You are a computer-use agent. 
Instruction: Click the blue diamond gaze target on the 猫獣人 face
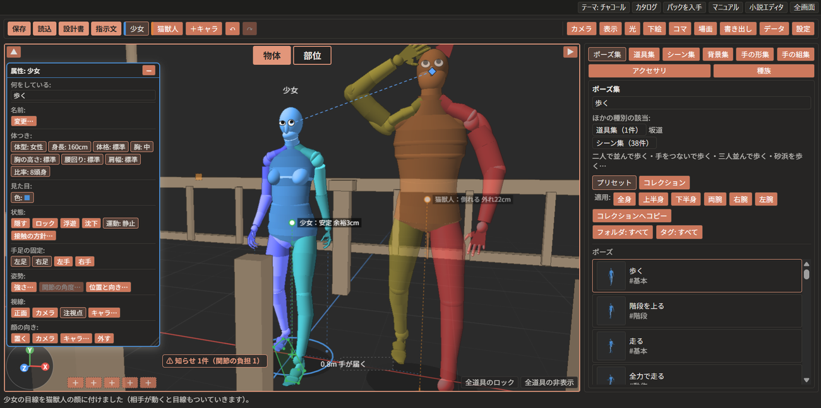(432, 72)
